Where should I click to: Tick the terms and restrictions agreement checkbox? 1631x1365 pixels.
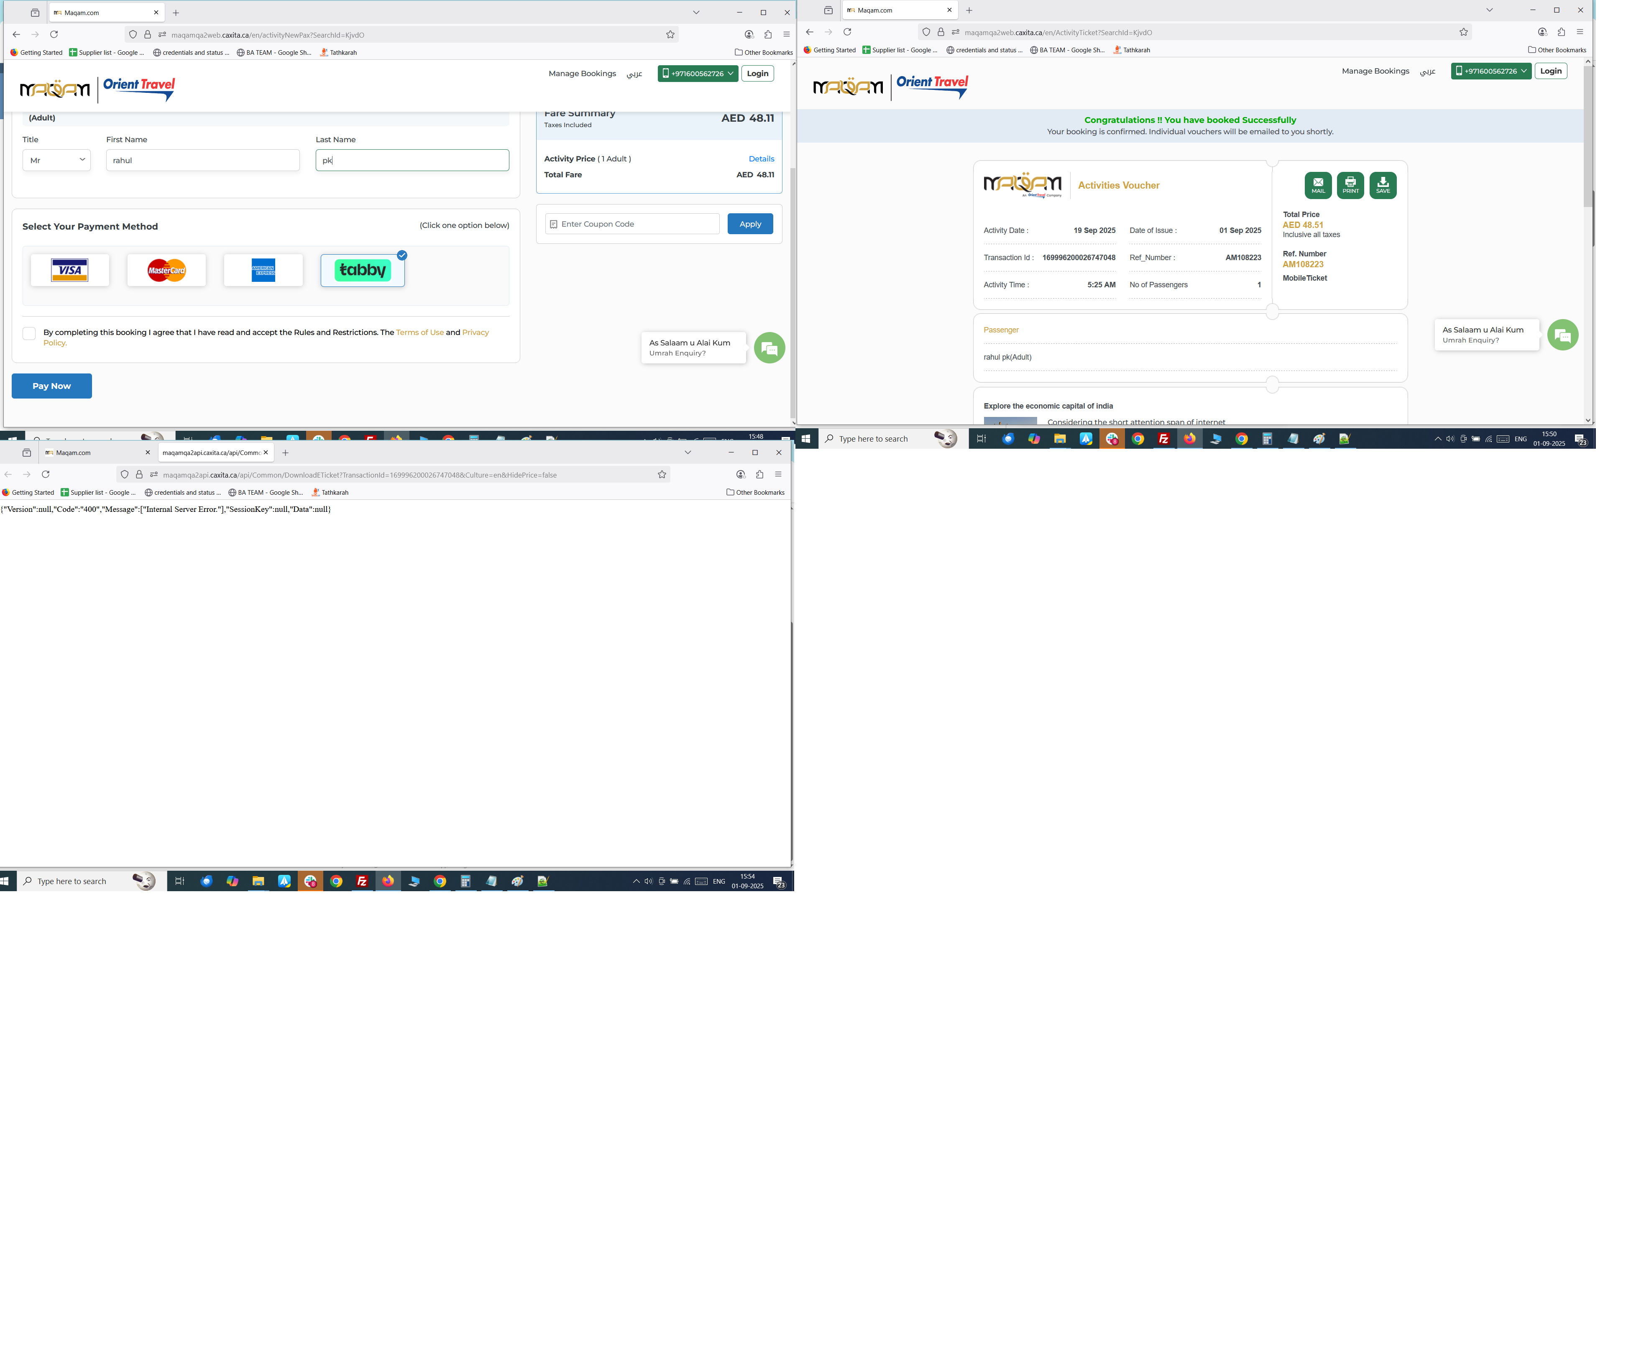tap(30, 333)
